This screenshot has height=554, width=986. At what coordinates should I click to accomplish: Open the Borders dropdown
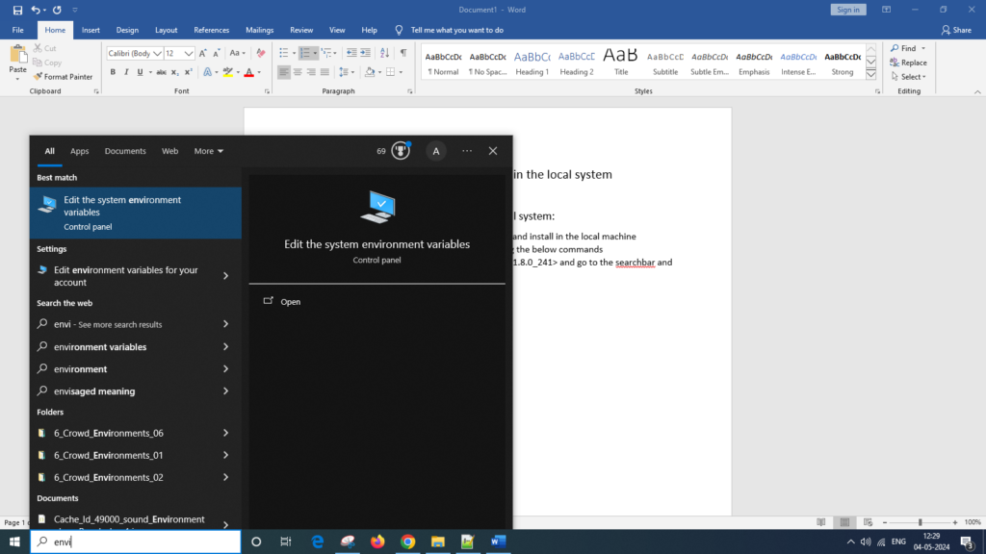click(x=401, y=72)
